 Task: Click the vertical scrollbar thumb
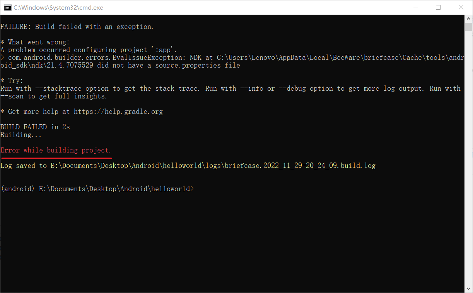tap(468, 27)
